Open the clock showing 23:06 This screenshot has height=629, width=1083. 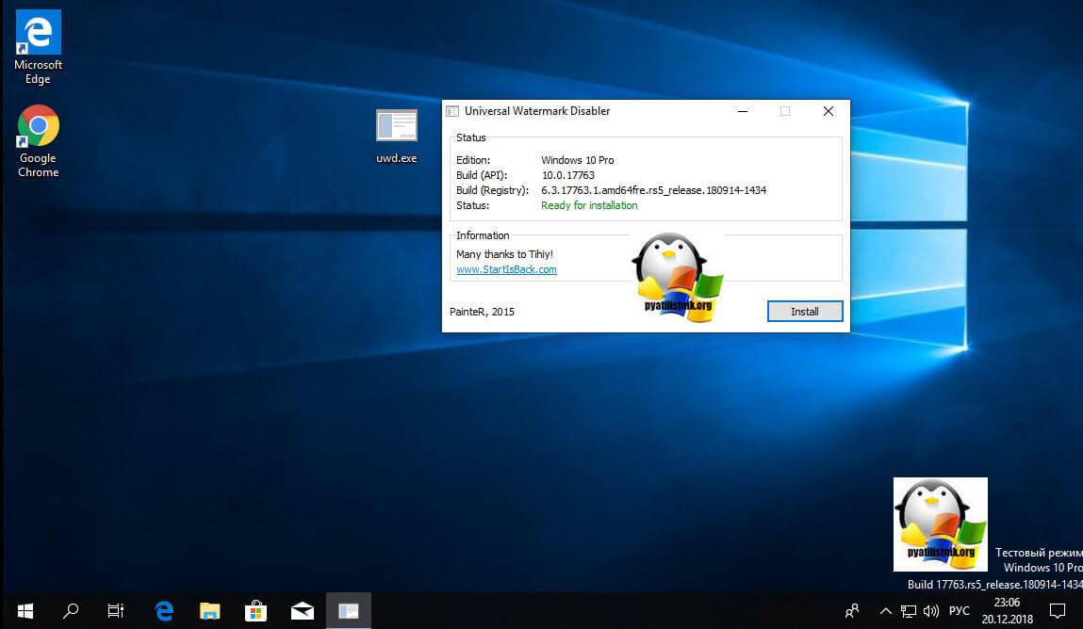1007,611
